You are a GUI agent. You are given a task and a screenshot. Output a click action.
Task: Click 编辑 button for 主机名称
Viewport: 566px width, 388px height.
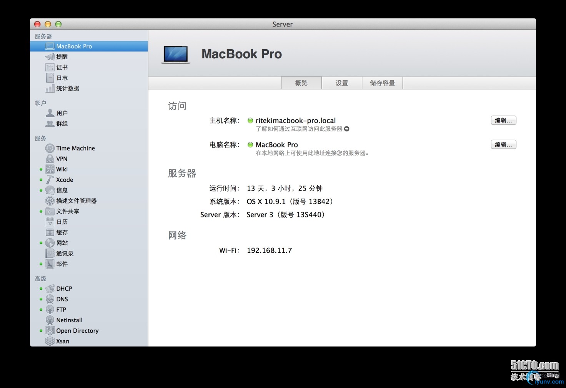503,120
